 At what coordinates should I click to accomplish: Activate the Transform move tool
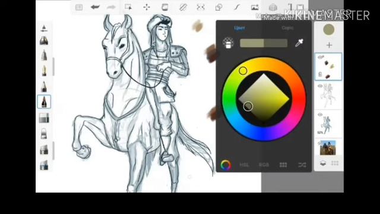click(147, 7)
